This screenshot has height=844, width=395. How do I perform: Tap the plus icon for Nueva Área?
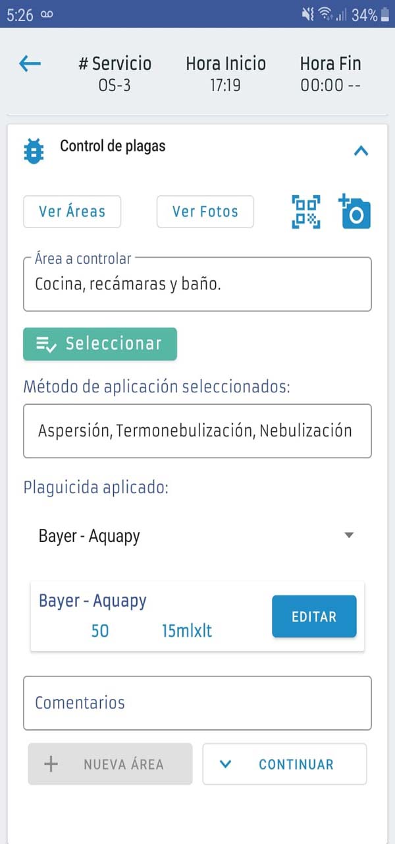tap(51, 764)
